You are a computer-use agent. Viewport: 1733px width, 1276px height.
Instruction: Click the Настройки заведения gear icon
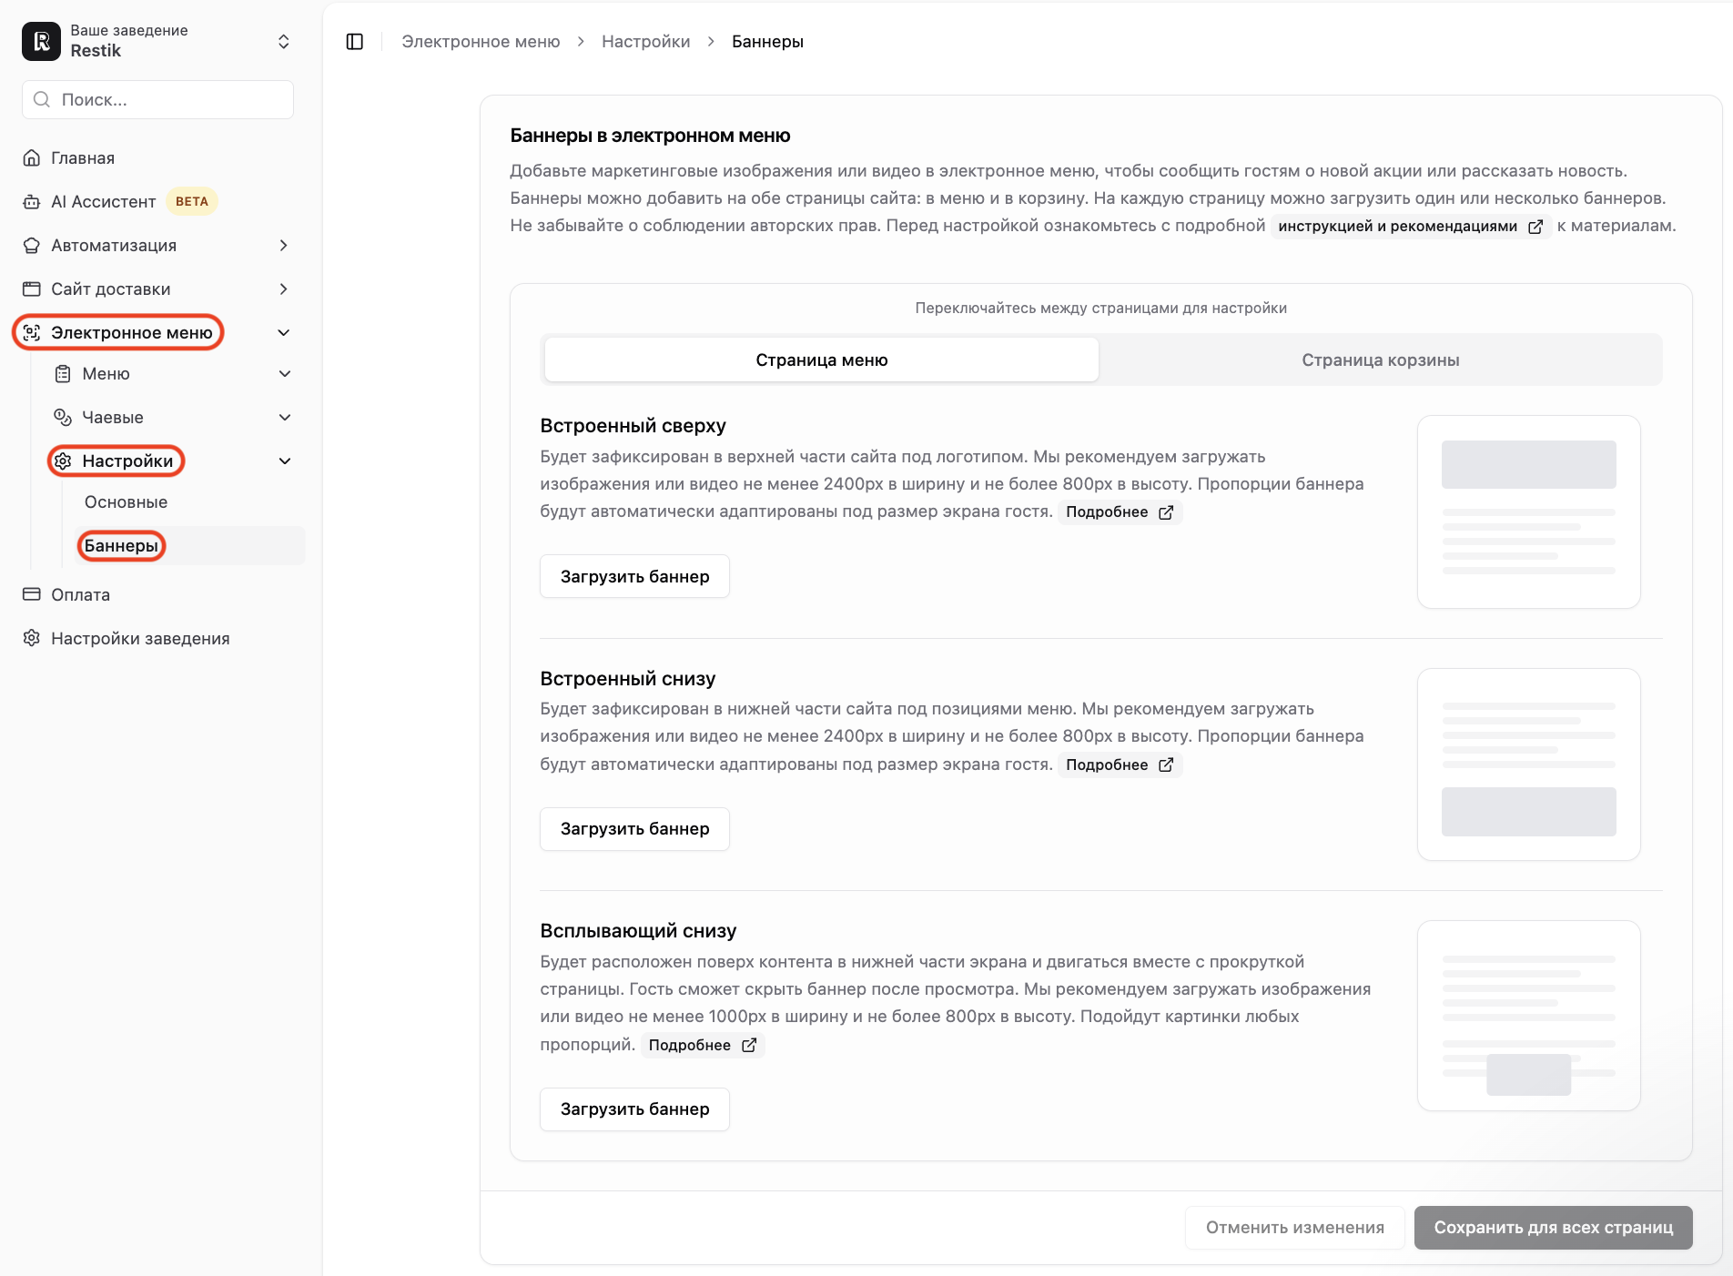32,638
